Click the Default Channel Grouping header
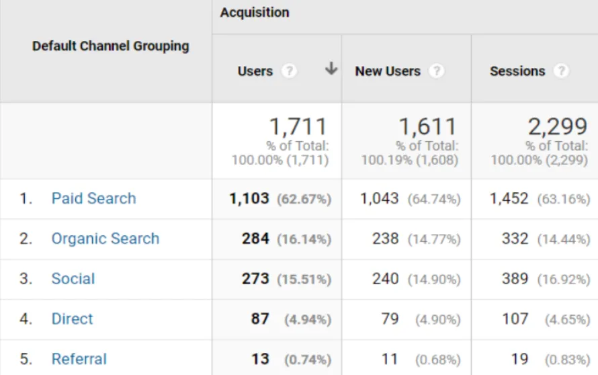 pyautogui.click(x=111, y=46)
